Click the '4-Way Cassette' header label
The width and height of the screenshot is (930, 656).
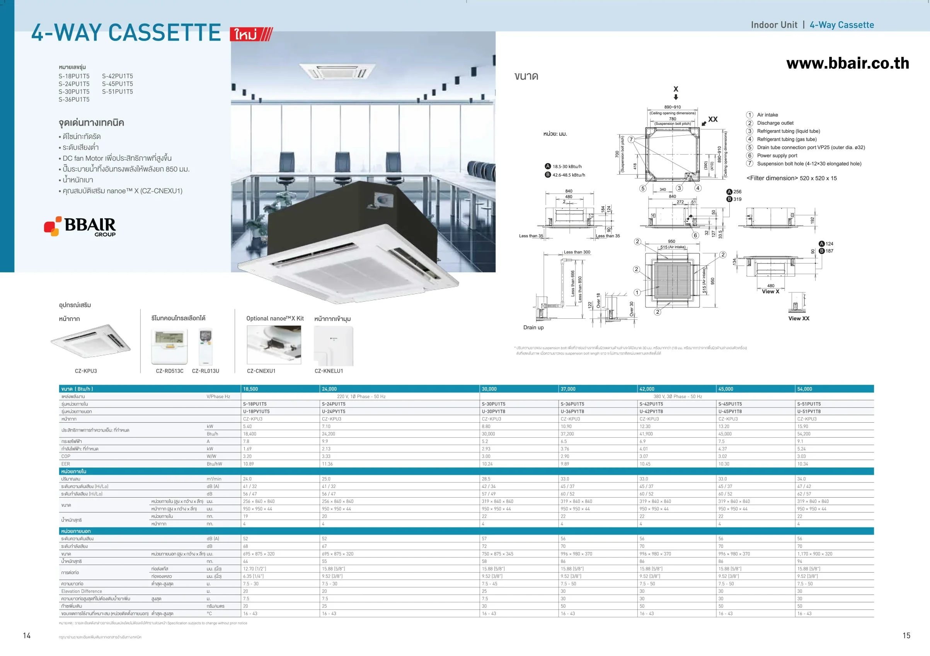pos(841,25)
